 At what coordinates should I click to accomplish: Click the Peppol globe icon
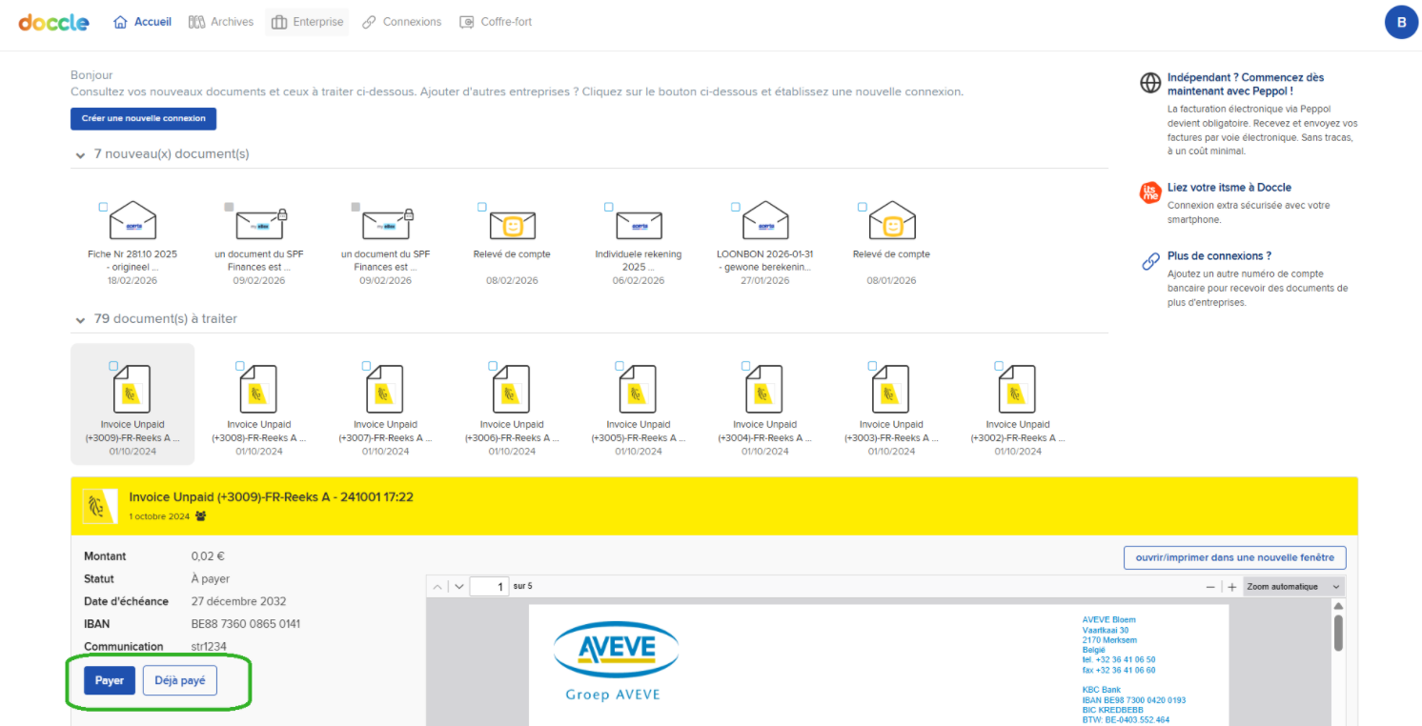click(x=1150, y=83)
